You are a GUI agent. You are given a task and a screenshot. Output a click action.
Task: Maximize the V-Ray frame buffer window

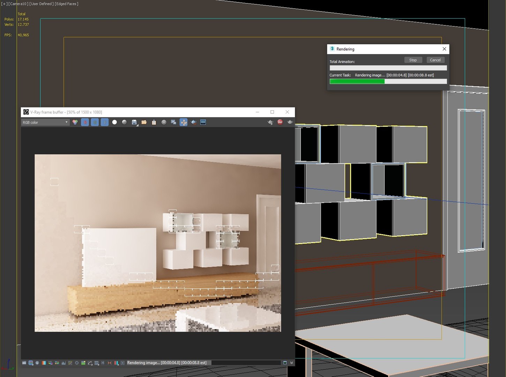click(x=272, y=112)
